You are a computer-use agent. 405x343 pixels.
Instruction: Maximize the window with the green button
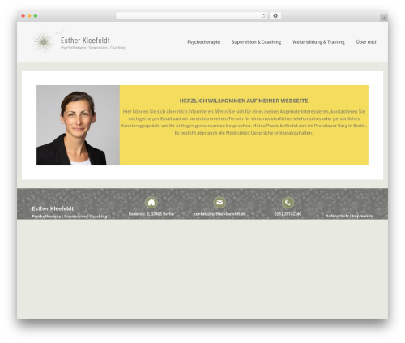pos(36,15)
